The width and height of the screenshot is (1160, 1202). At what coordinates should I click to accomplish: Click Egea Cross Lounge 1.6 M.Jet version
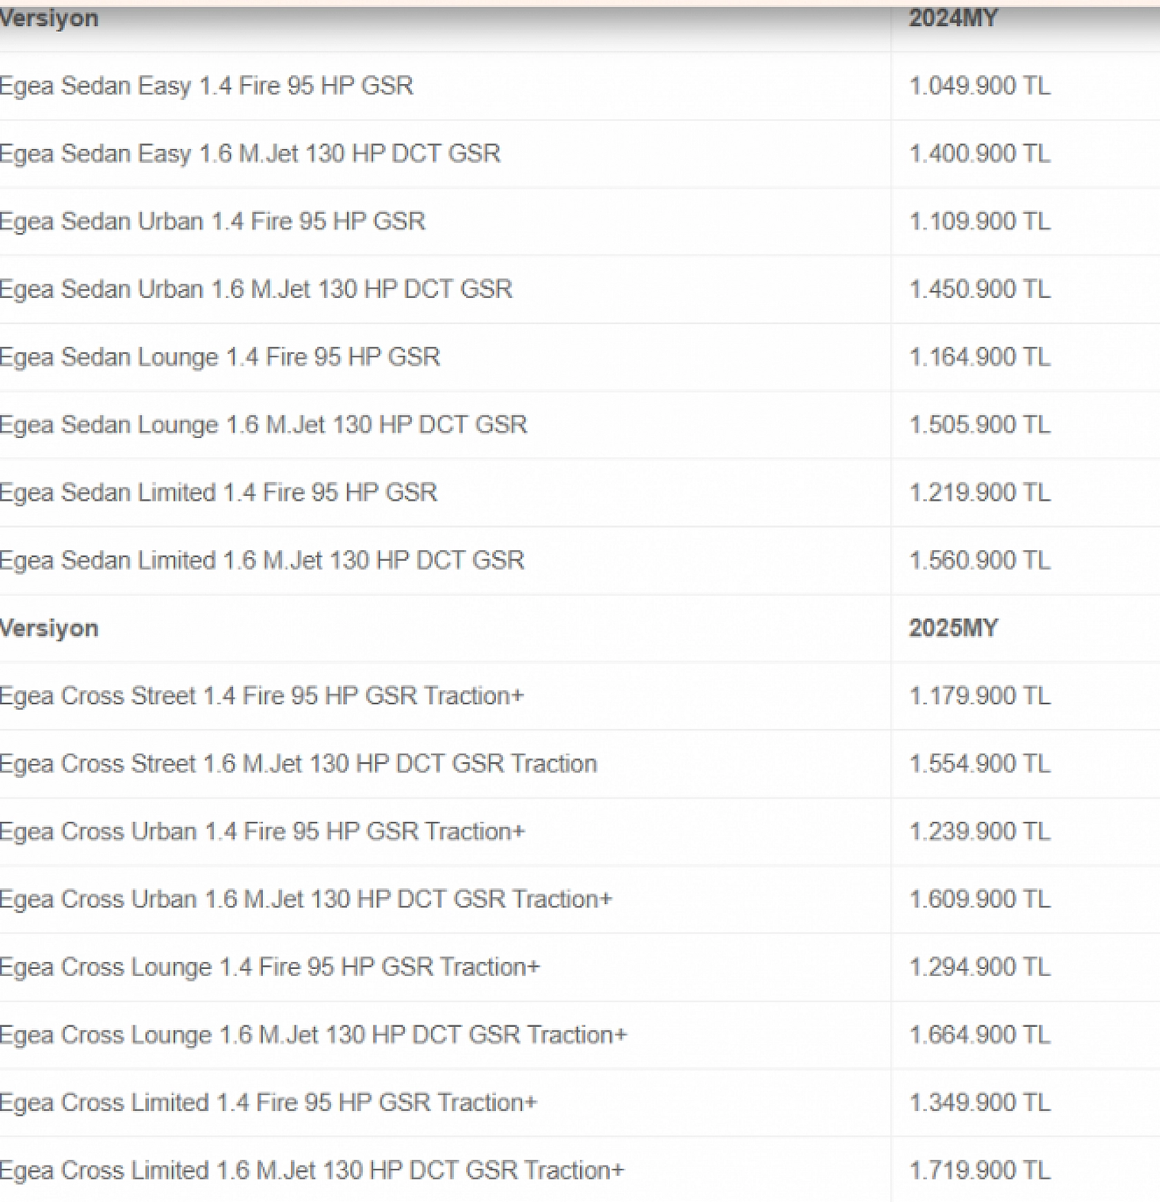click(313, 1035)
